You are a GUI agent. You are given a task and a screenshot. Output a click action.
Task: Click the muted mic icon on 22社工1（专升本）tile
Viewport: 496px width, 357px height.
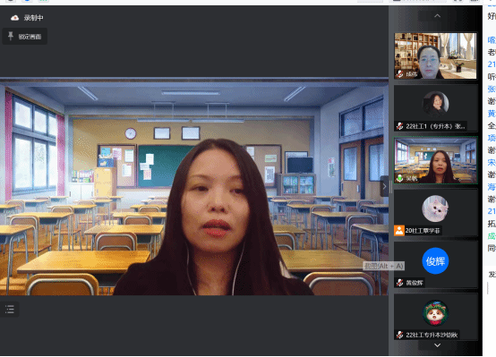coord(400,126)
